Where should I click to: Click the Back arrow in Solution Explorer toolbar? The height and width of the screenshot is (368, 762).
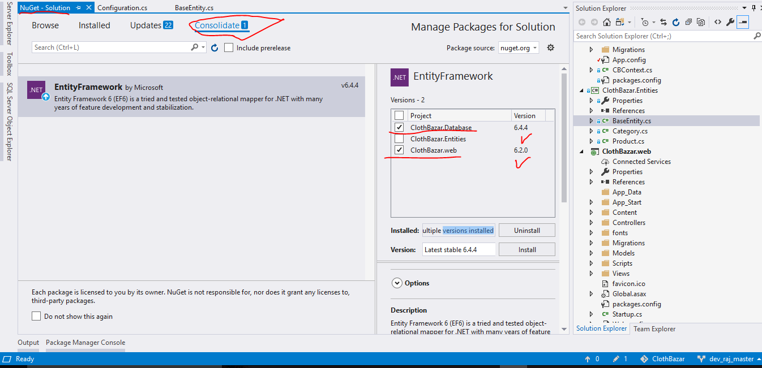click(x=581, y=22)
